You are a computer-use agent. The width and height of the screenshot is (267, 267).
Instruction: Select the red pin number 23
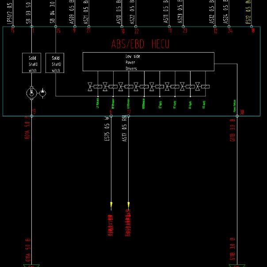pyautogui.click(x=185, y=31)
